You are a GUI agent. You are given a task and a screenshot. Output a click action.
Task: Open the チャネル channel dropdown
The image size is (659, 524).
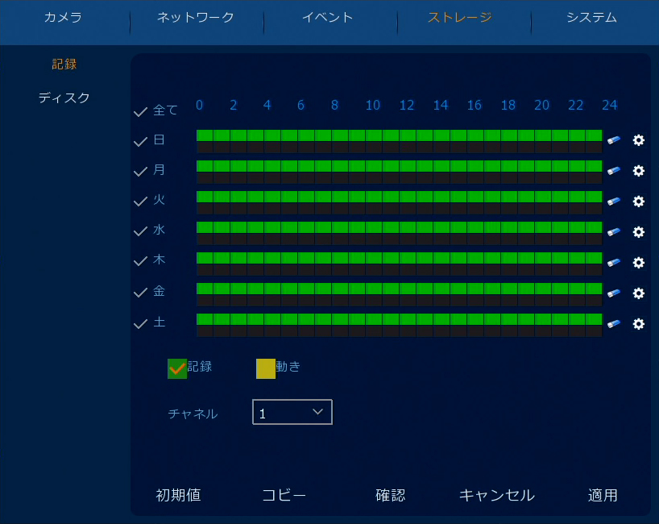(292, 412)
